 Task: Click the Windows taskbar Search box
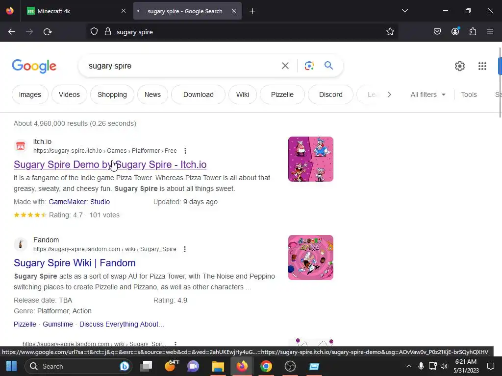point(78,366)
